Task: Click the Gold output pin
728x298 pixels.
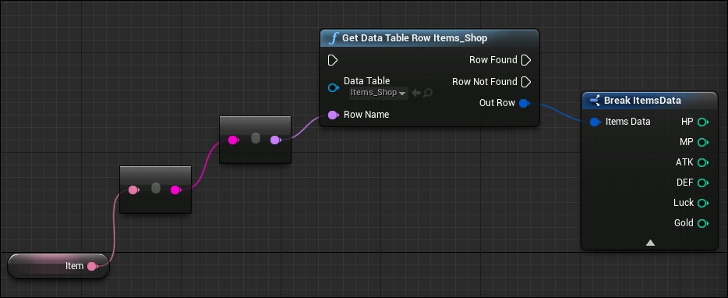Action: coord(703,224)
